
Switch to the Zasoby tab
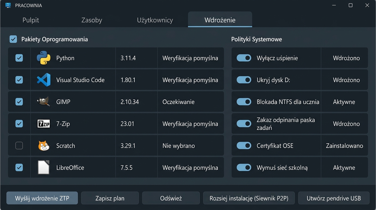92,20
